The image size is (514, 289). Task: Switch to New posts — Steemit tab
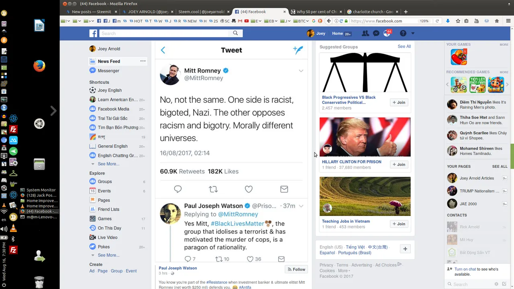[91, 12]
